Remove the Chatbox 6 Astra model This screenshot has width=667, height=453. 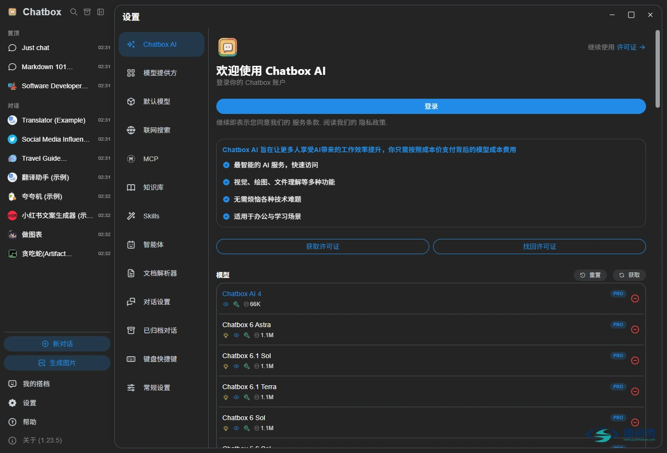click(635, 329)
